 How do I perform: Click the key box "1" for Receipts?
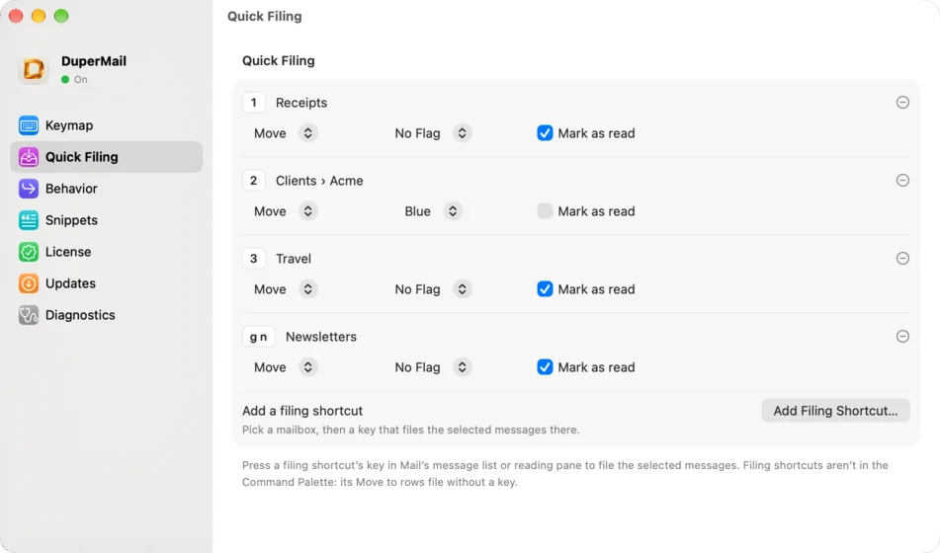coord(254,103)
